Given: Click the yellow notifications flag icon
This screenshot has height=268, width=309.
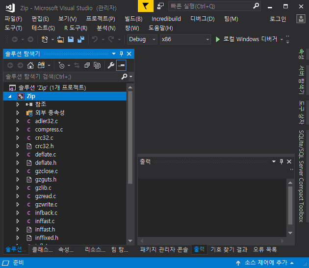Looking at the screenshot, I should click(146, 6).
